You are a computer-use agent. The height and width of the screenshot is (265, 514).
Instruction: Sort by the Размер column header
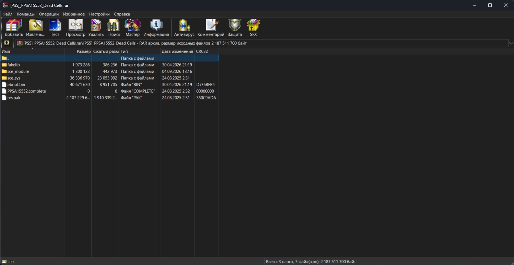pyautogui.click(x=78, y=51)
